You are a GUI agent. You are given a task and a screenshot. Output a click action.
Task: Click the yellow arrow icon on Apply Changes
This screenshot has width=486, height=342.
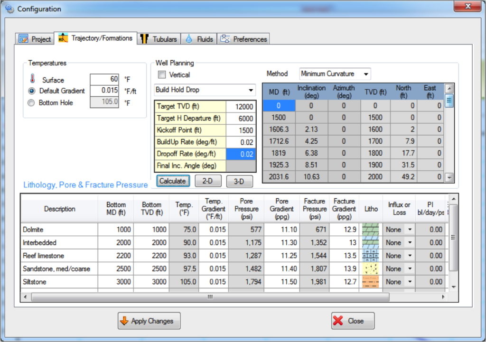tap(124, 321)
